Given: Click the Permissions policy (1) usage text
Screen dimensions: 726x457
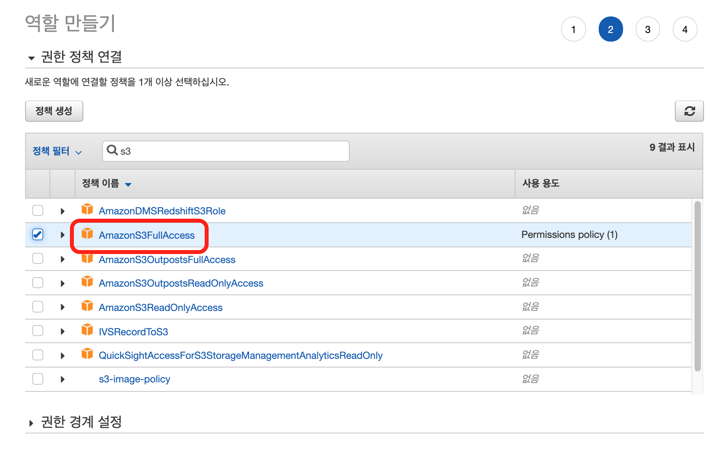Looking at the screenshot, I should tap(569, 235).
